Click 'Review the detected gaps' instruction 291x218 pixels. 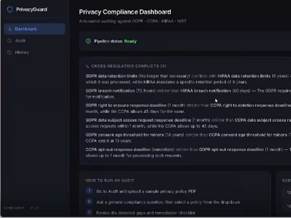146,213
